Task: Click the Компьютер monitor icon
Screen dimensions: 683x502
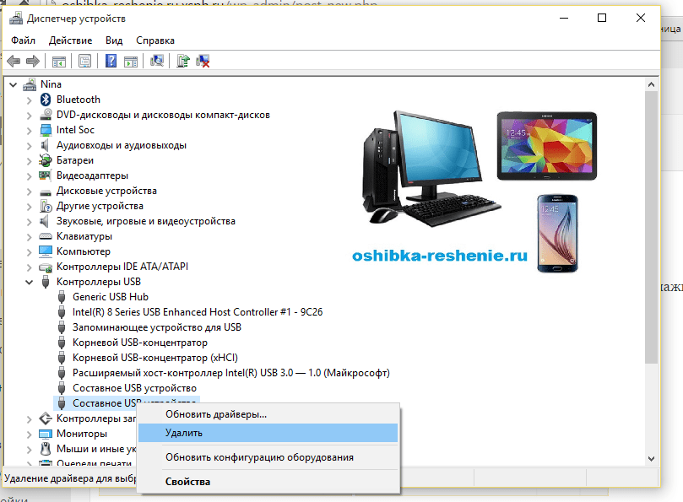Action: tap(46, 251)
